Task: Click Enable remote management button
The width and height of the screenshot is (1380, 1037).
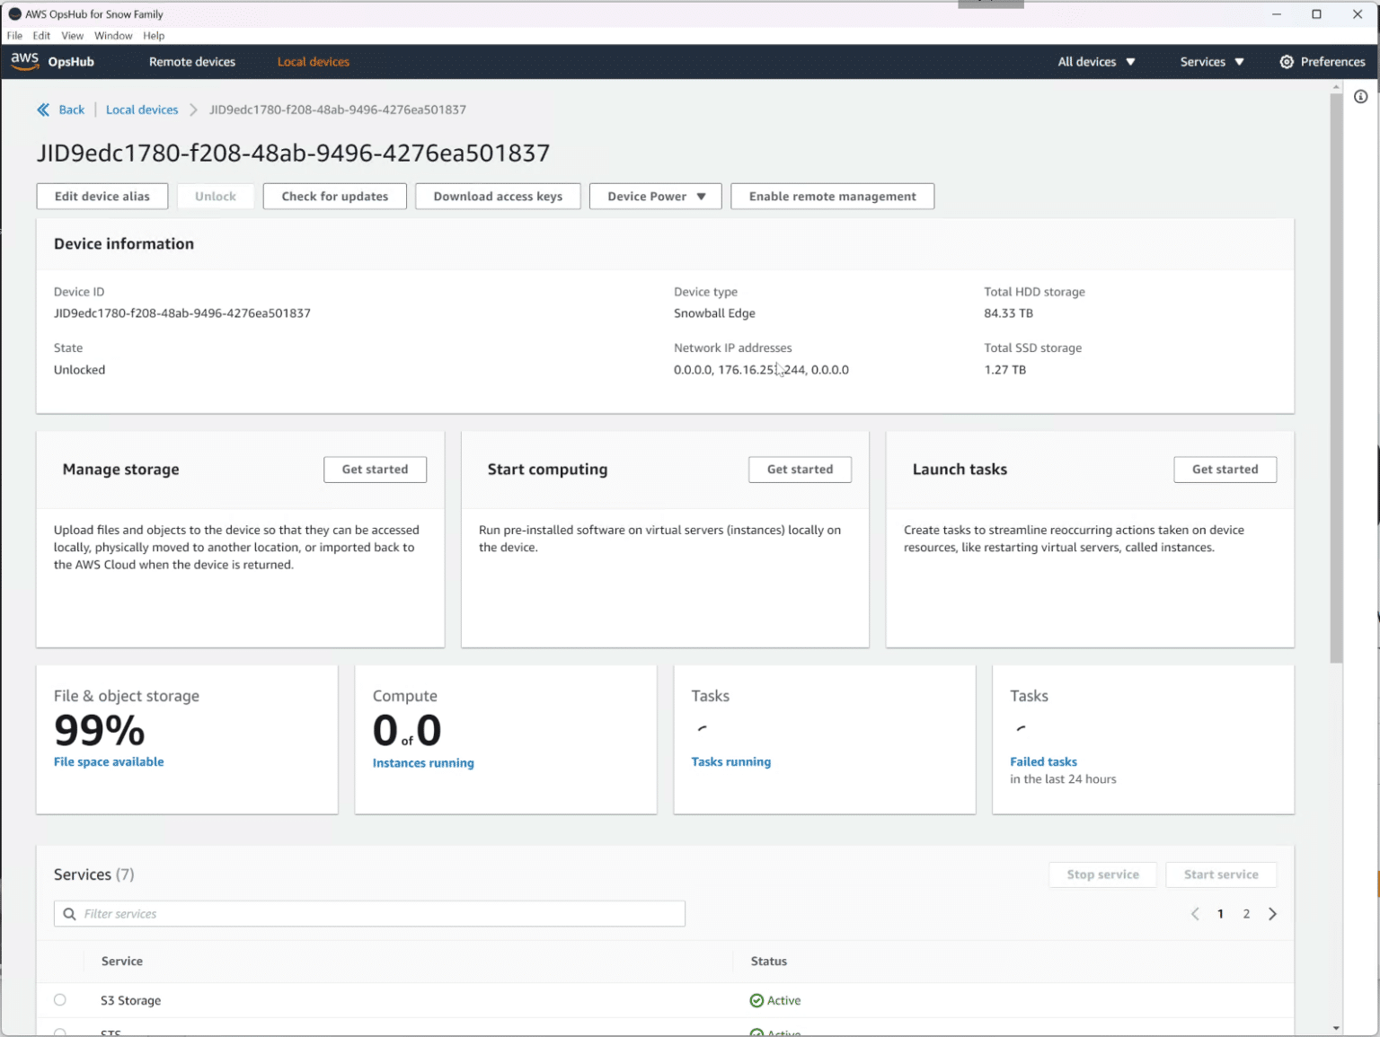Action: pos(833,197)
